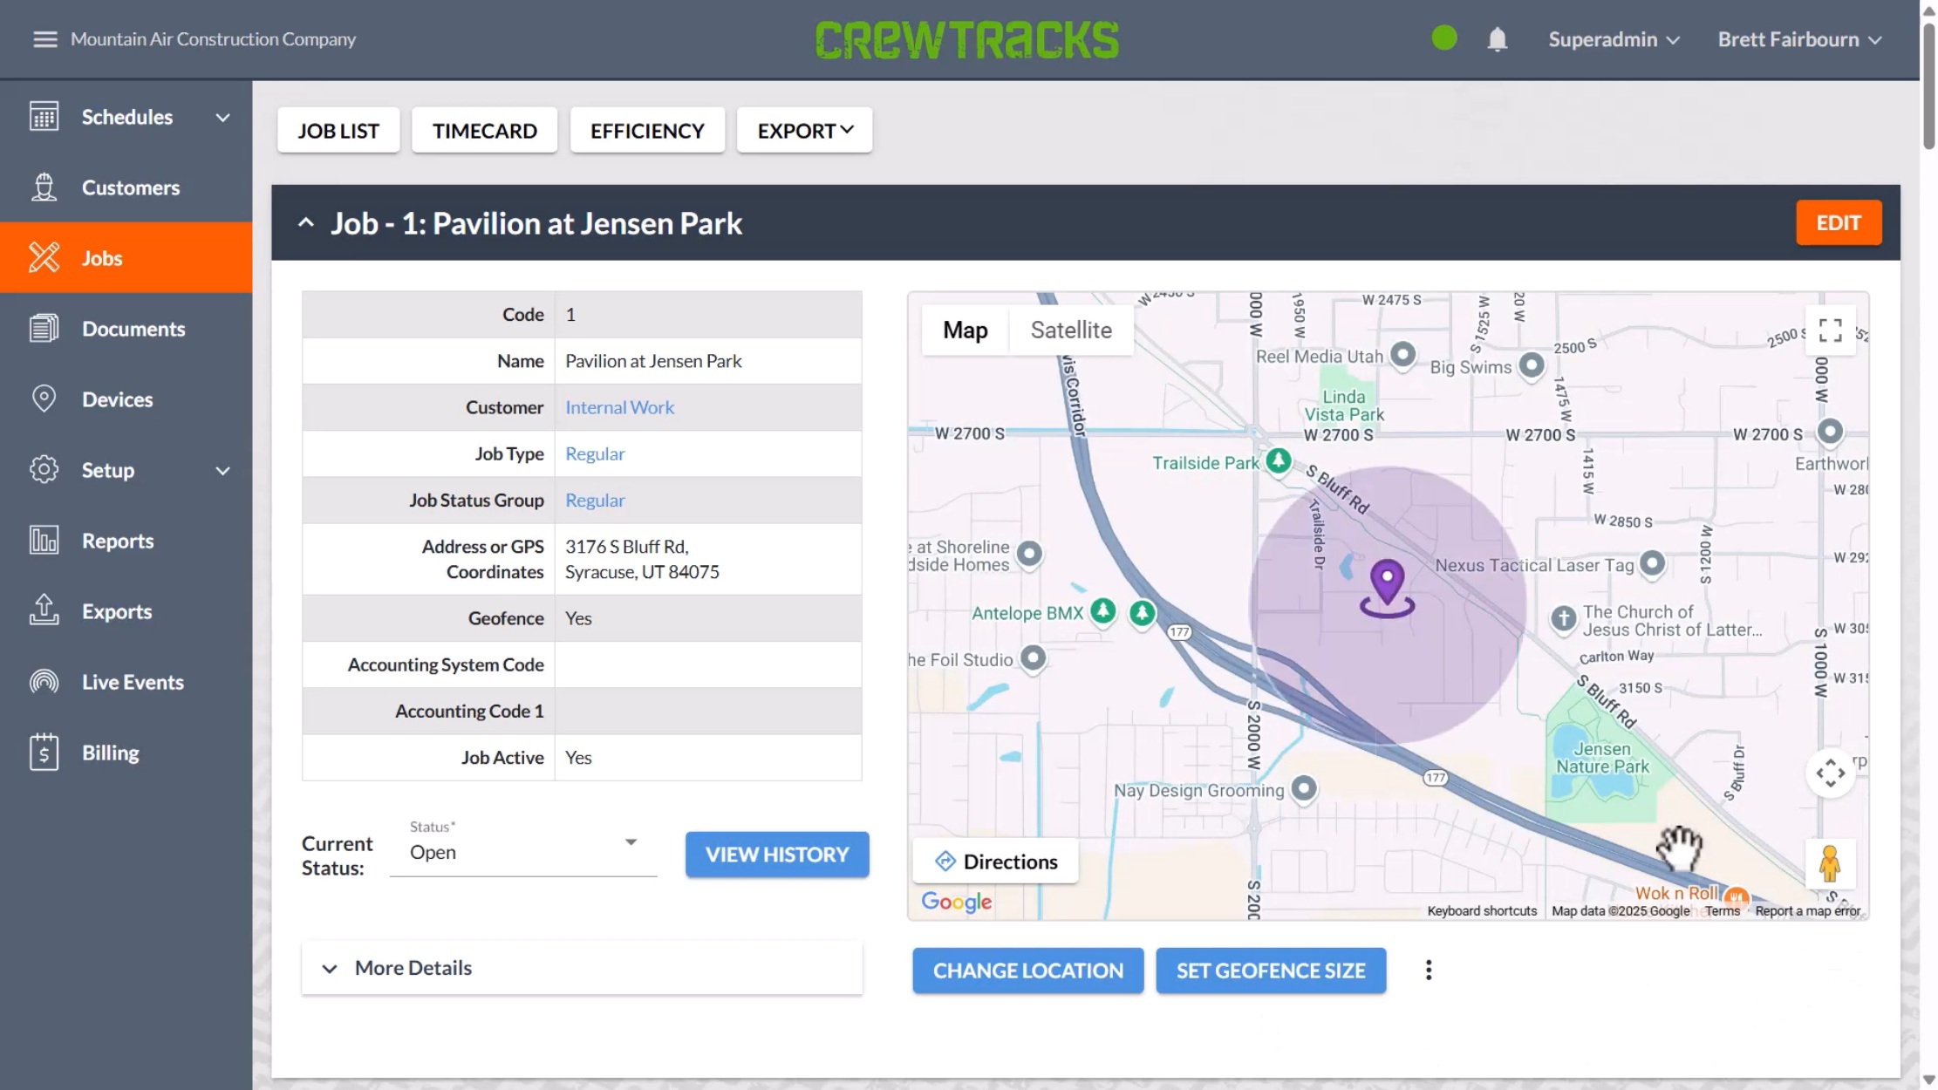
Task: Switch to Satellite map view
Action: tap(1071, 330)
